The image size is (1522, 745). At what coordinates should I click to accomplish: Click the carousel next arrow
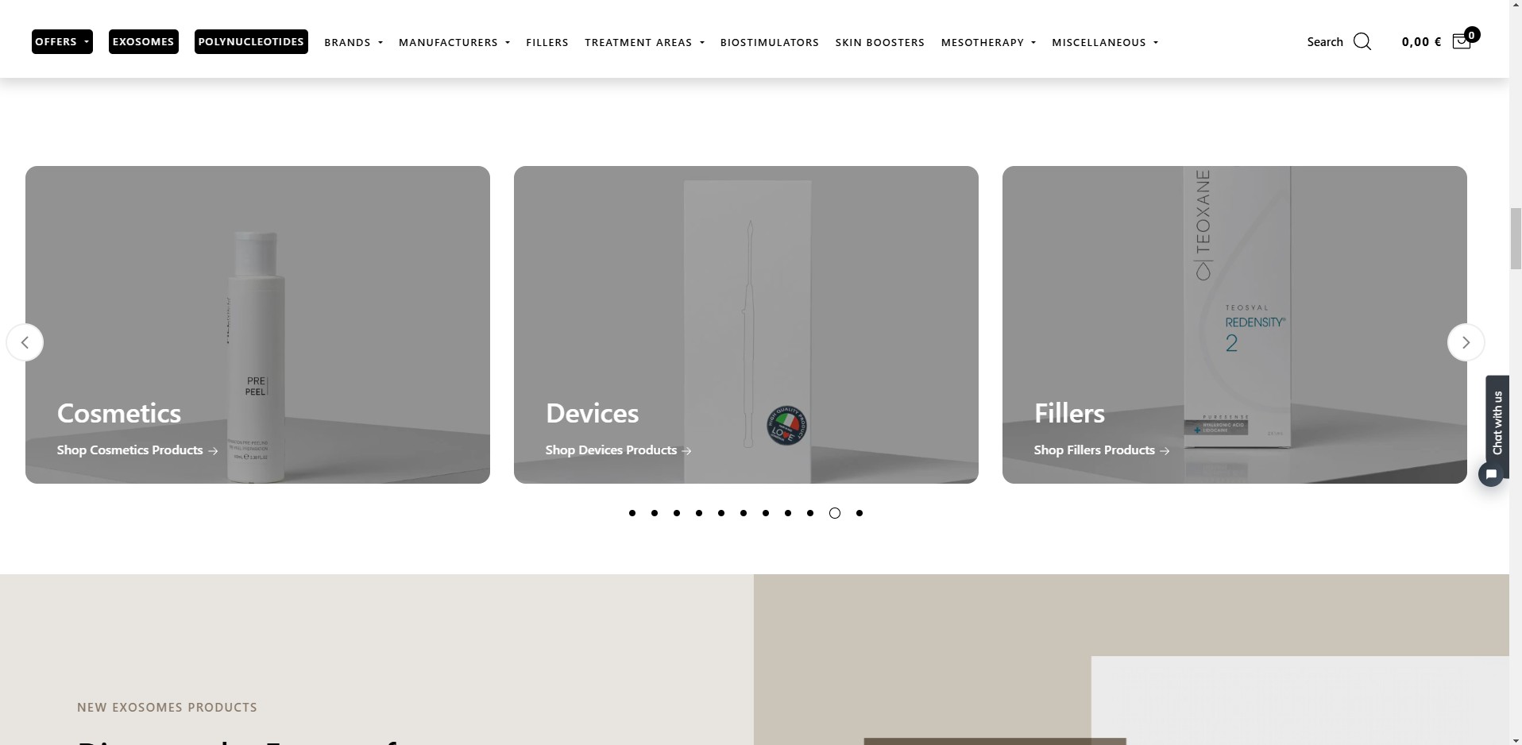pyautogui.click(x=1466, y=342)
